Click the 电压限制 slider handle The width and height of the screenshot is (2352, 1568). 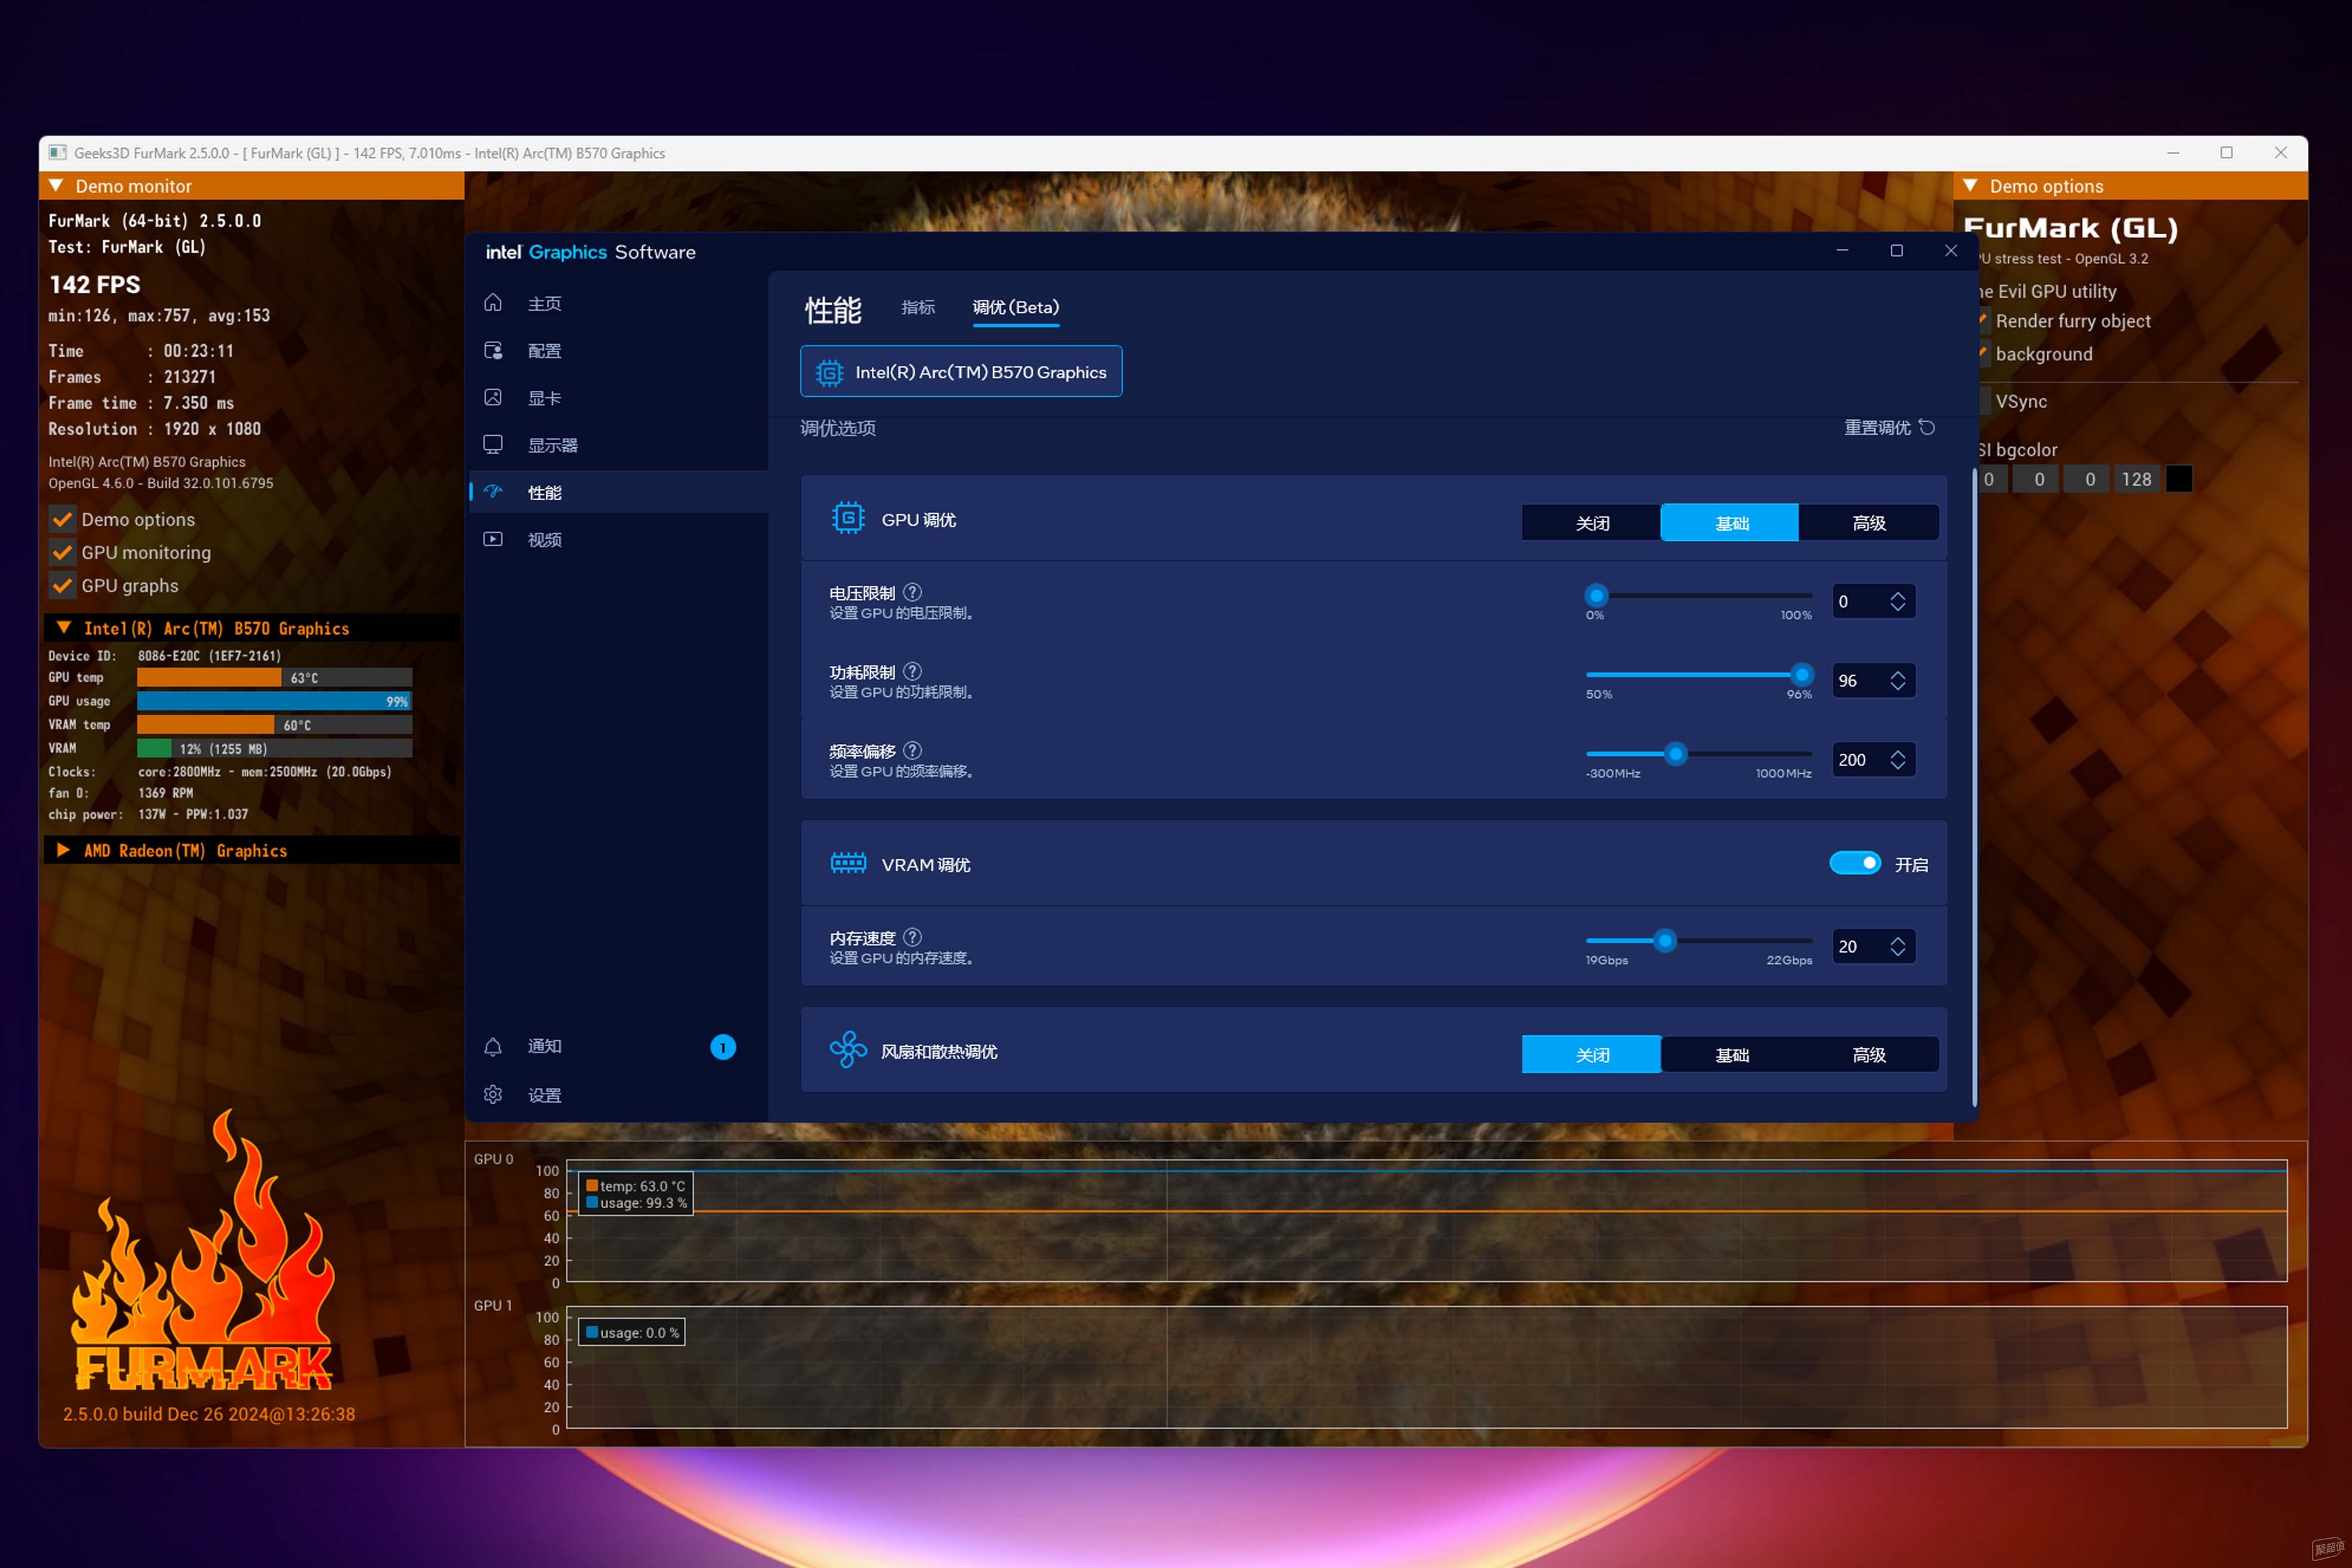point(1596,595)
